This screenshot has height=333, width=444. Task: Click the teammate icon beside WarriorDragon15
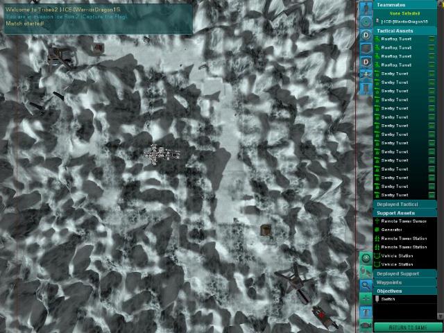point(377,22)
